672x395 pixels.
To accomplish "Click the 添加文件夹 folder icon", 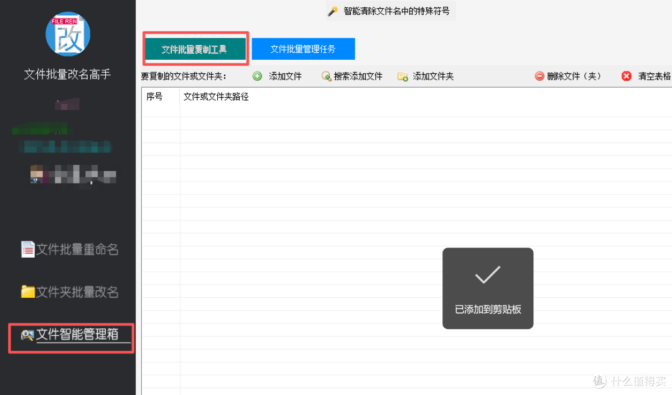I will tap(403, 77).
